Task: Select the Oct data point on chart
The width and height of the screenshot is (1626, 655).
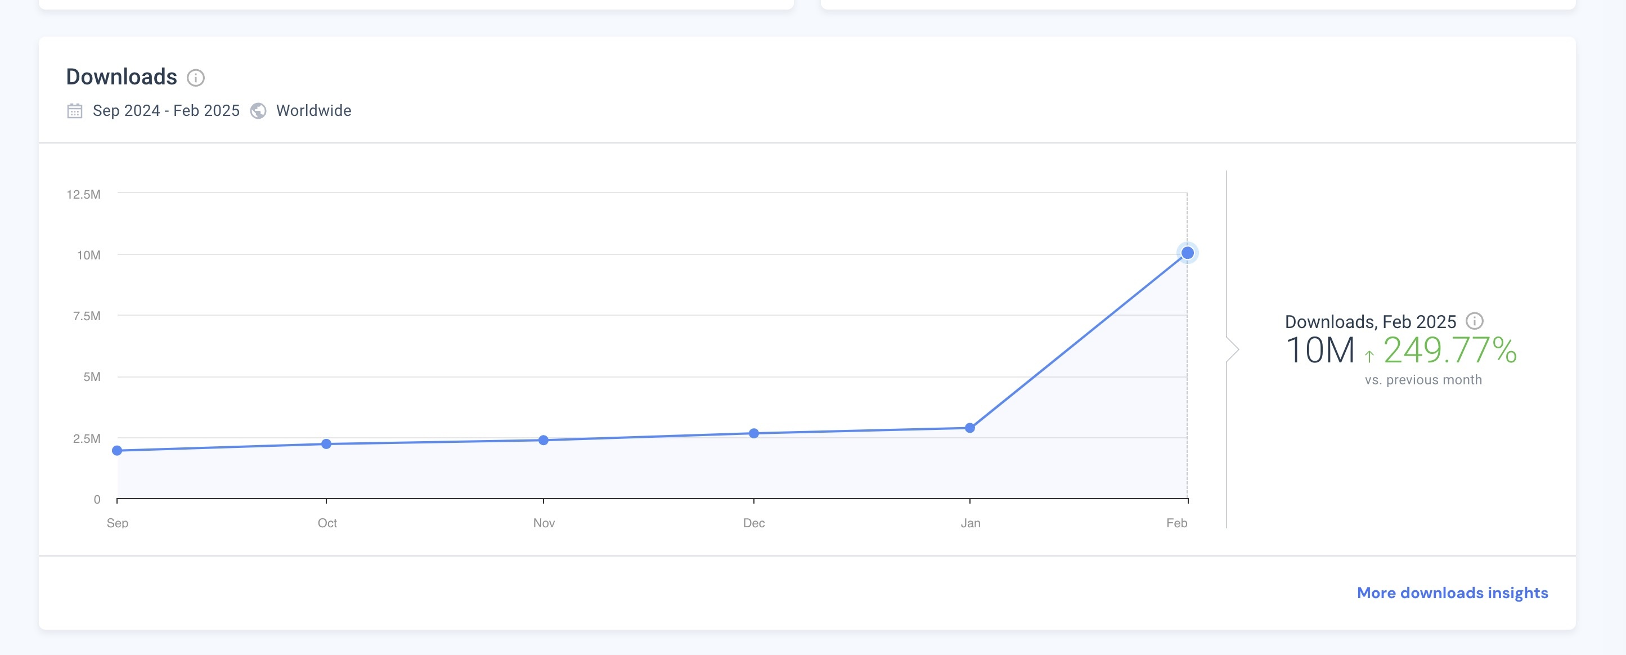Action: click(x=326, y=444)
